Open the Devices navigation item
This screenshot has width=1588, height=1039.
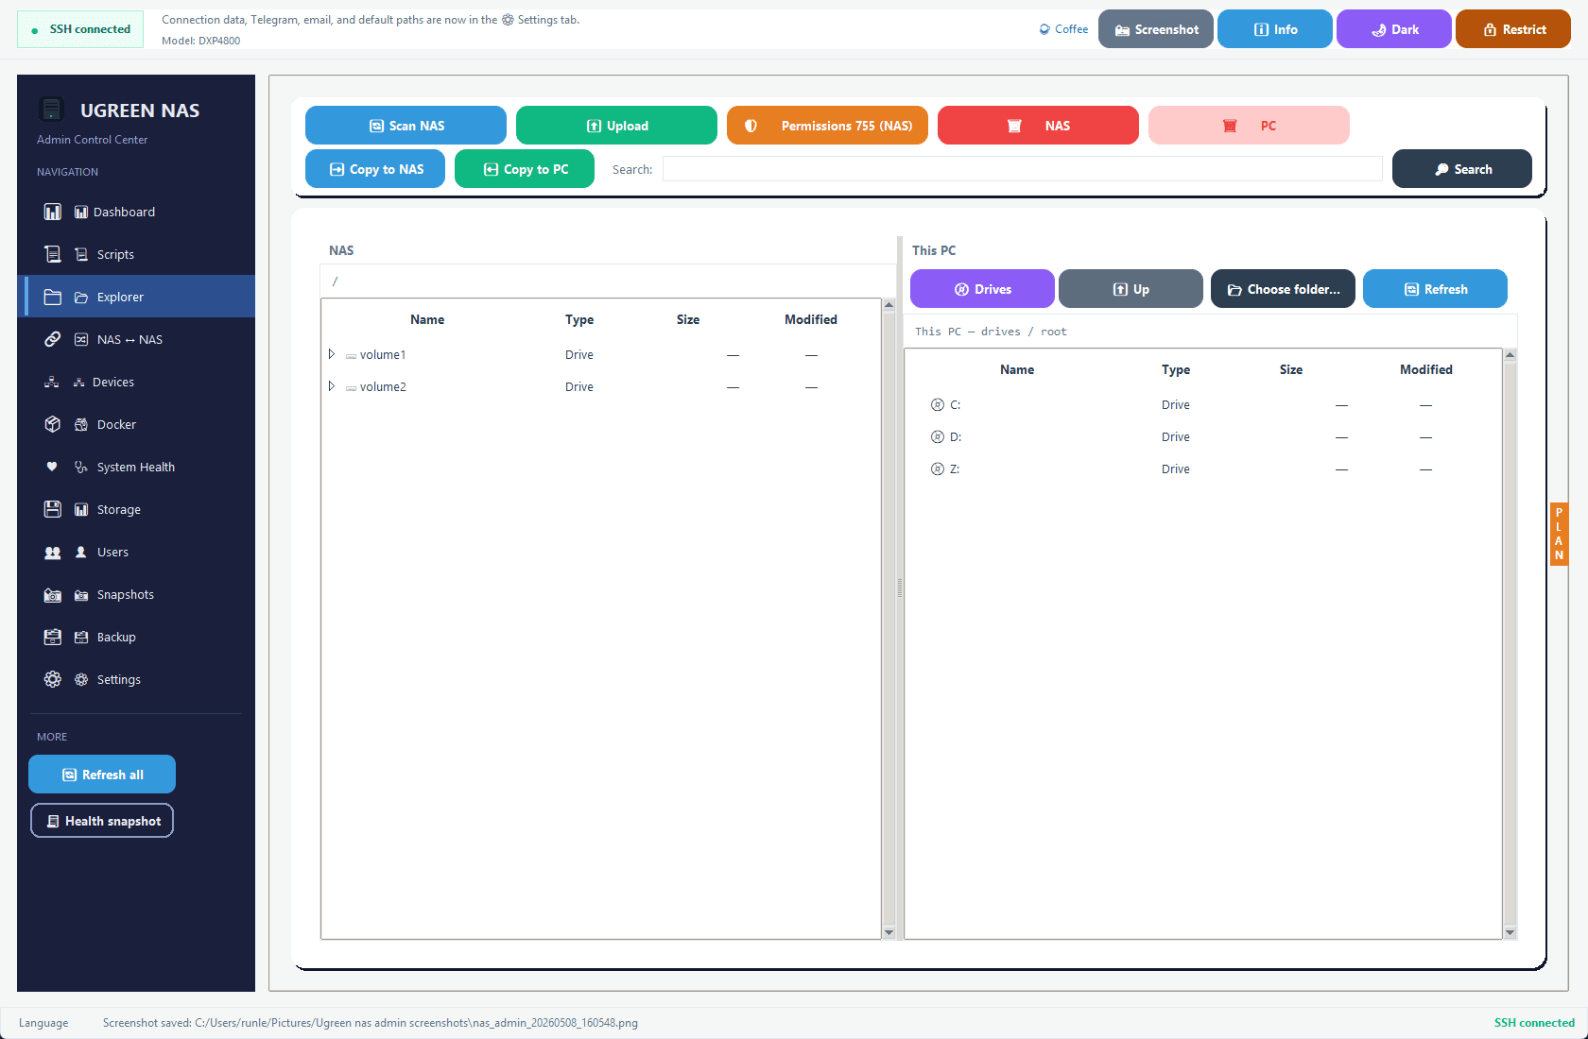pos(136,382)
